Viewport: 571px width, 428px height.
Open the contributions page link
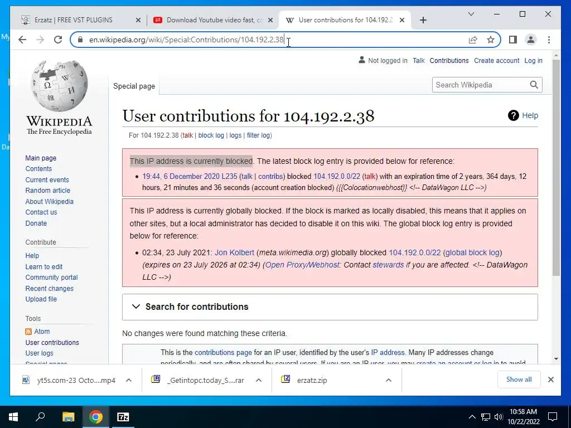223,353
